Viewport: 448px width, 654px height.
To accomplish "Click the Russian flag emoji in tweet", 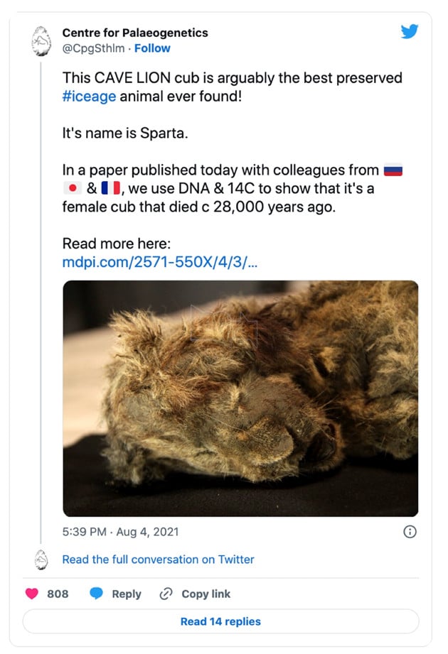I will [x=393, y=170].
